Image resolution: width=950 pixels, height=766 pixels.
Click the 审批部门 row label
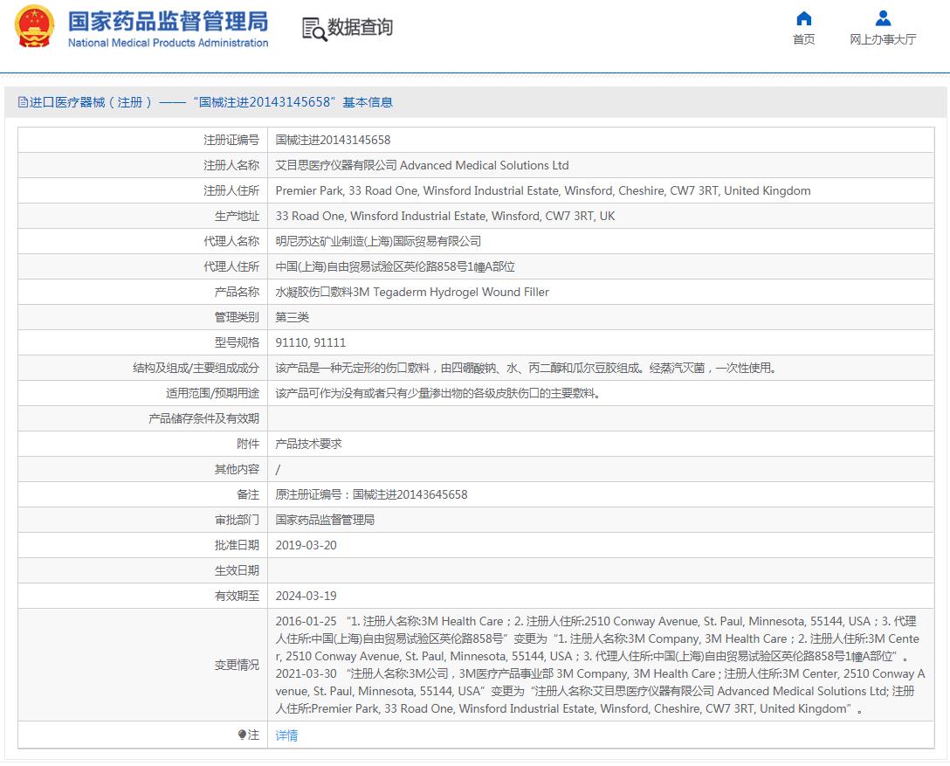(237, 520)
